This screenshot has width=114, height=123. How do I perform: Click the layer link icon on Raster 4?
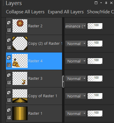point(9,57)
